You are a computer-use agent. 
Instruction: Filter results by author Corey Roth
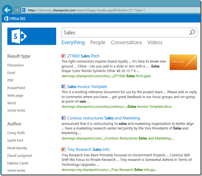[x=16, y=133]
